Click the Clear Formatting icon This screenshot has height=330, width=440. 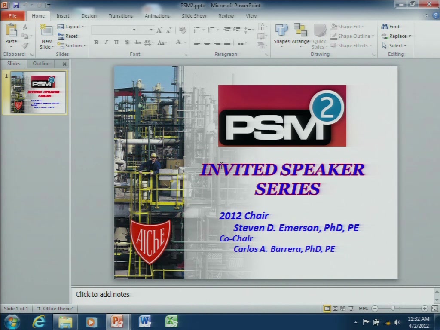coord(182,30)
